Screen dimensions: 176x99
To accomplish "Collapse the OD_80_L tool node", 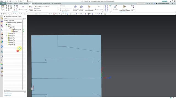I will (x=9, y=28).
